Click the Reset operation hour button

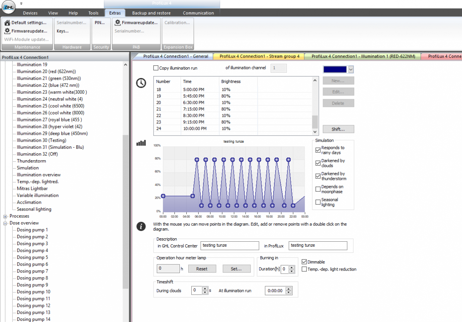202,269
